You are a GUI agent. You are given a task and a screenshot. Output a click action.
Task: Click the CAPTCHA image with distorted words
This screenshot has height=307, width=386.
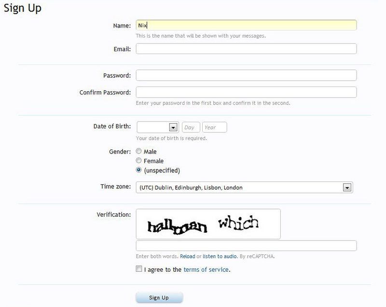point(208,223)
